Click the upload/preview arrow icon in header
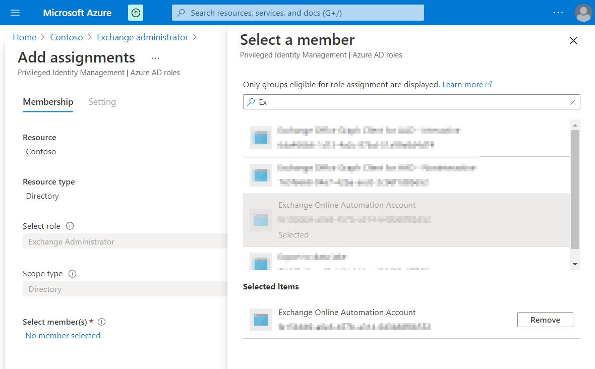This screenshot has width=595, height=369. [x=136, y=13]
